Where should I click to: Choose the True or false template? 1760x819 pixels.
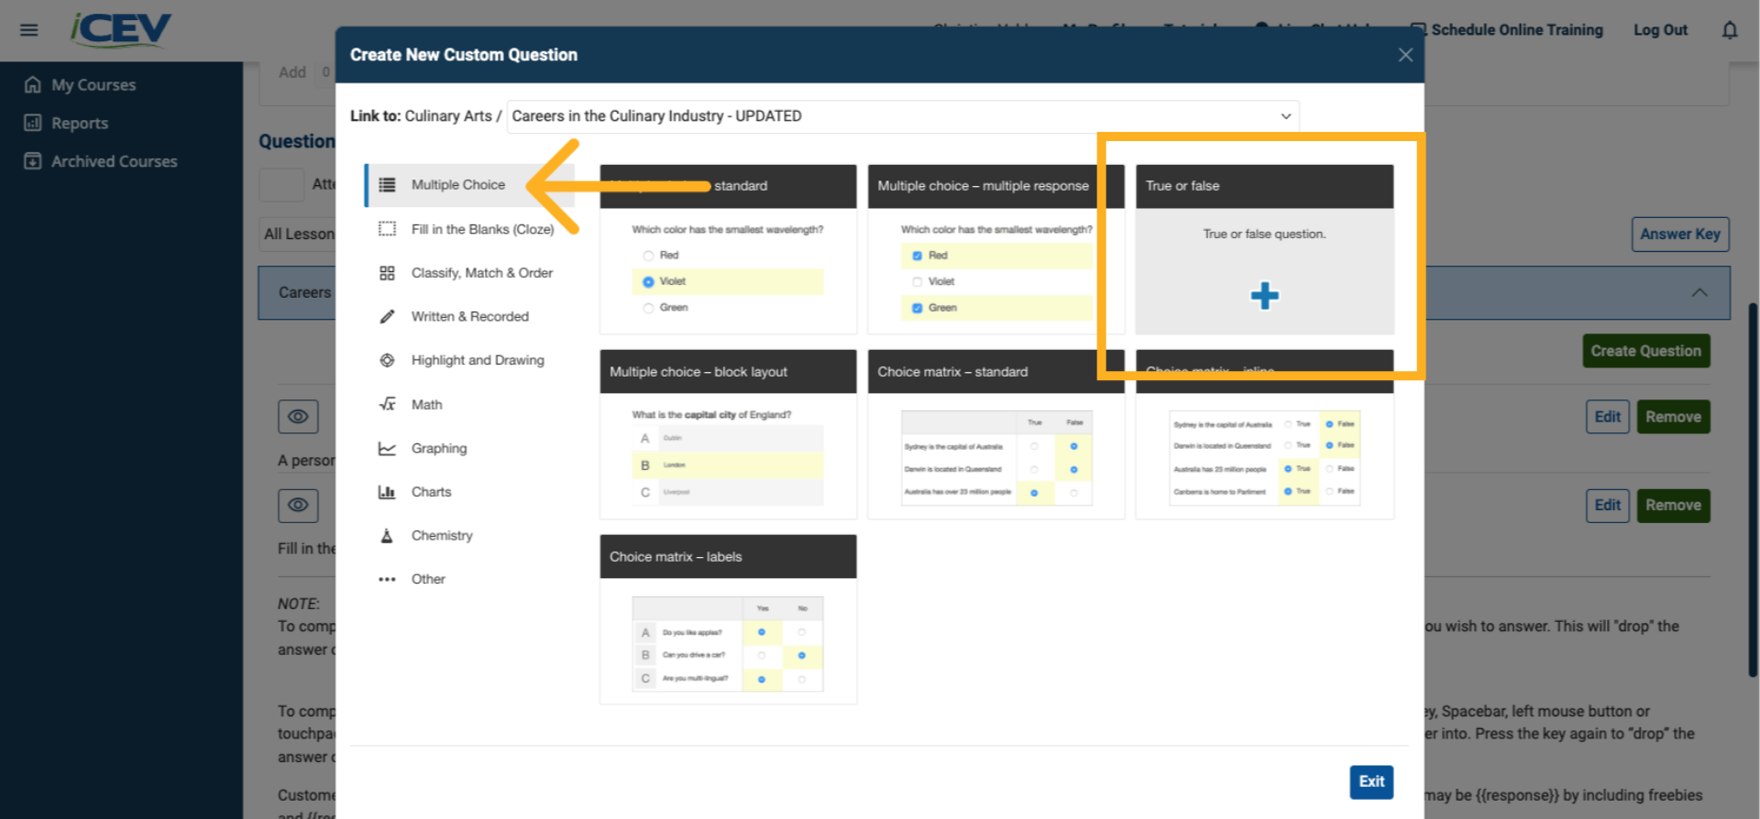coord(1265,249)
